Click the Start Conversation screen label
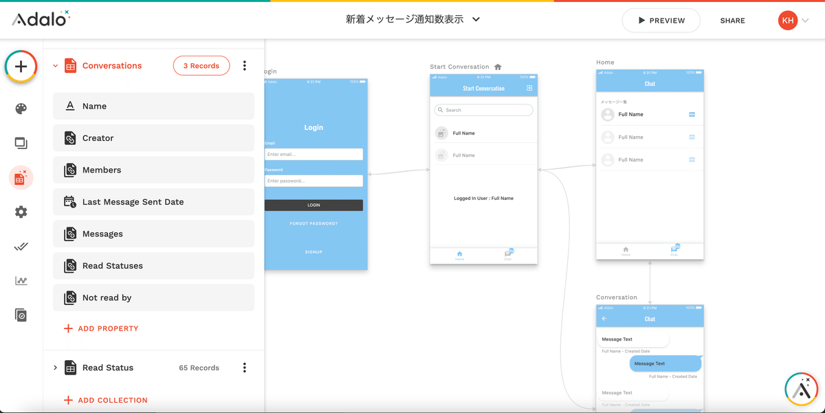This screenshot has width=825, height=413. click(x=459, y=67)
